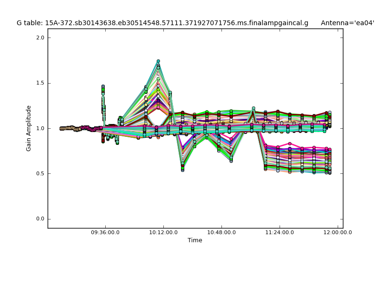Click the 0.0 y-axis tick label
The width and height of the screenshot is (381, 285).
[40, 219]
